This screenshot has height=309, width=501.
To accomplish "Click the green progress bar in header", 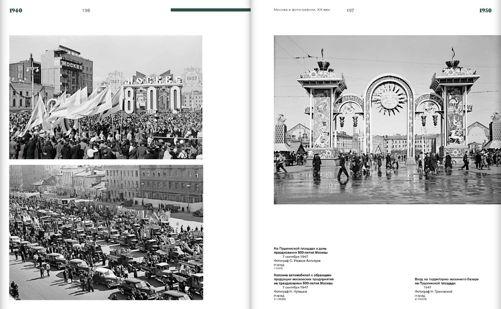I will [x=210, y=10].
